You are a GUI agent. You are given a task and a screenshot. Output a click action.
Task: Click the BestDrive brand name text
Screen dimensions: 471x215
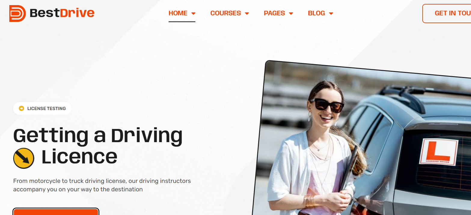point(62,13)
